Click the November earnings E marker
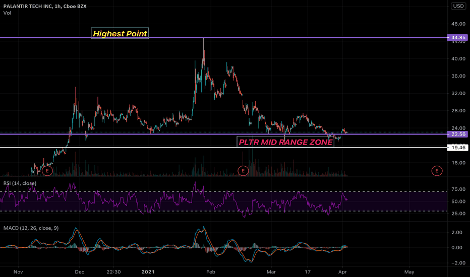Viewport: 470px width, 277px height. tap(47, 171)
